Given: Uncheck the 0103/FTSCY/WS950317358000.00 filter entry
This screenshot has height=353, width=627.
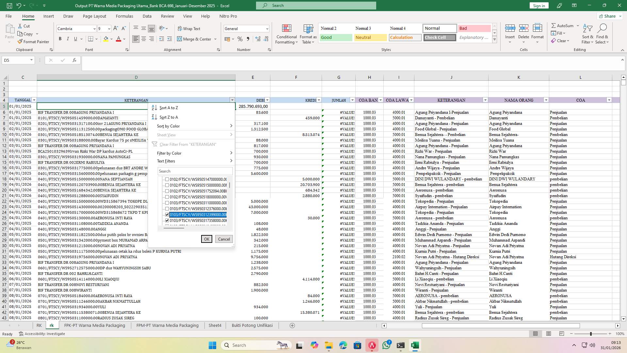Looking at the screenshot, I should pos(167,220).
